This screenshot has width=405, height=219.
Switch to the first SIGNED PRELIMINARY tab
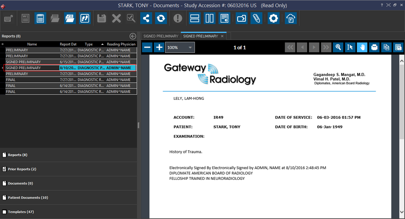161,36
